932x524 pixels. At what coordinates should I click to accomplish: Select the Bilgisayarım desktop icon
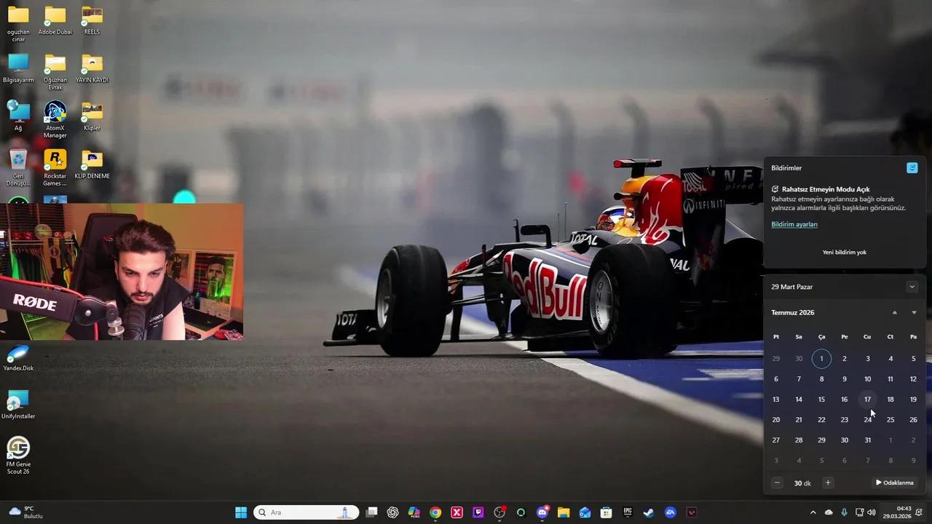pos(18,68)
